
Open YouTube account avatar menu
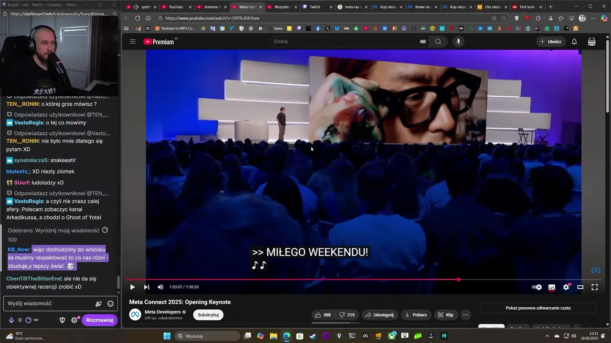(592, 41)
